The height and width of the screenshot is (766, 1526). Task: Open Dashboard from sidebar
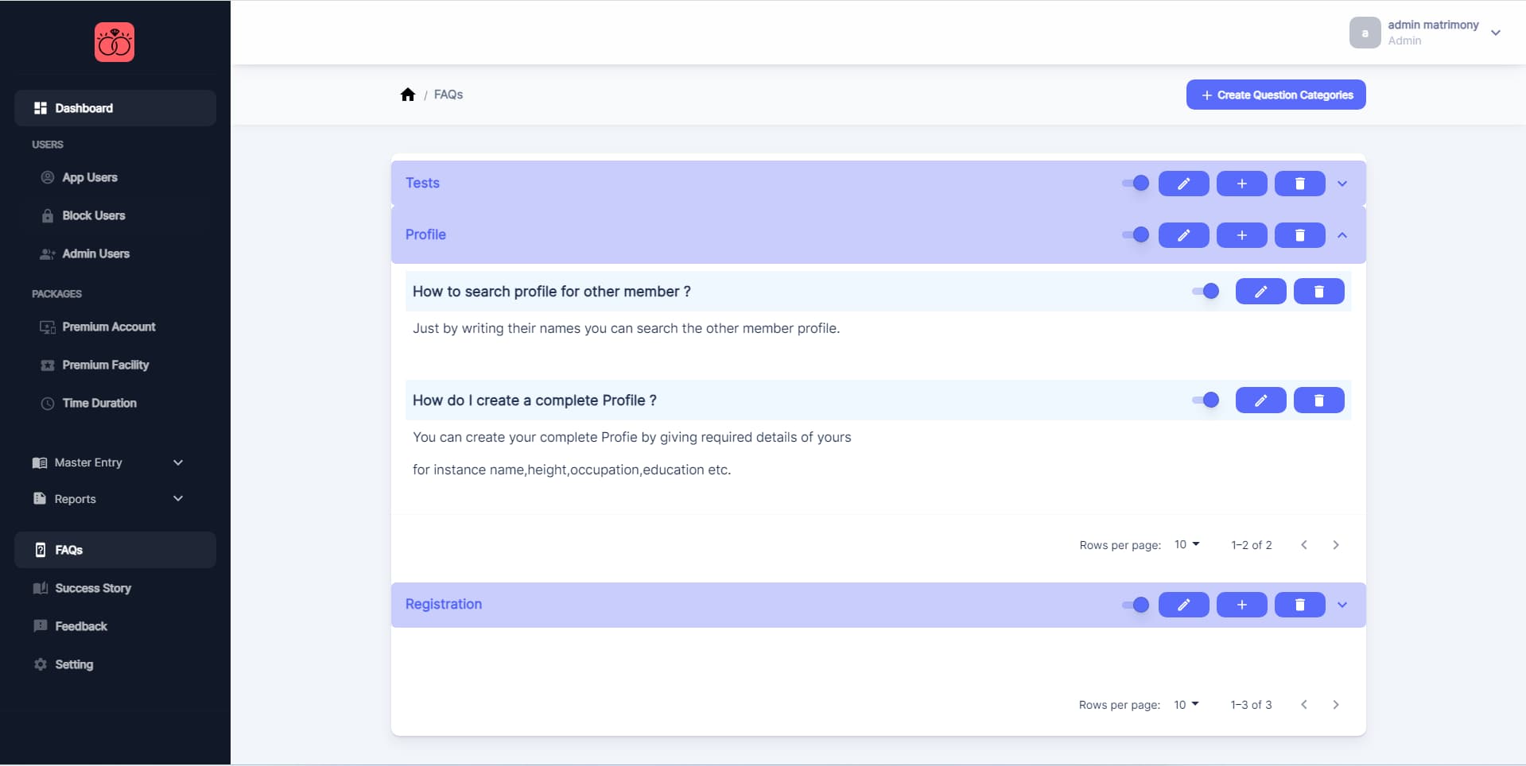pos(115,108)
